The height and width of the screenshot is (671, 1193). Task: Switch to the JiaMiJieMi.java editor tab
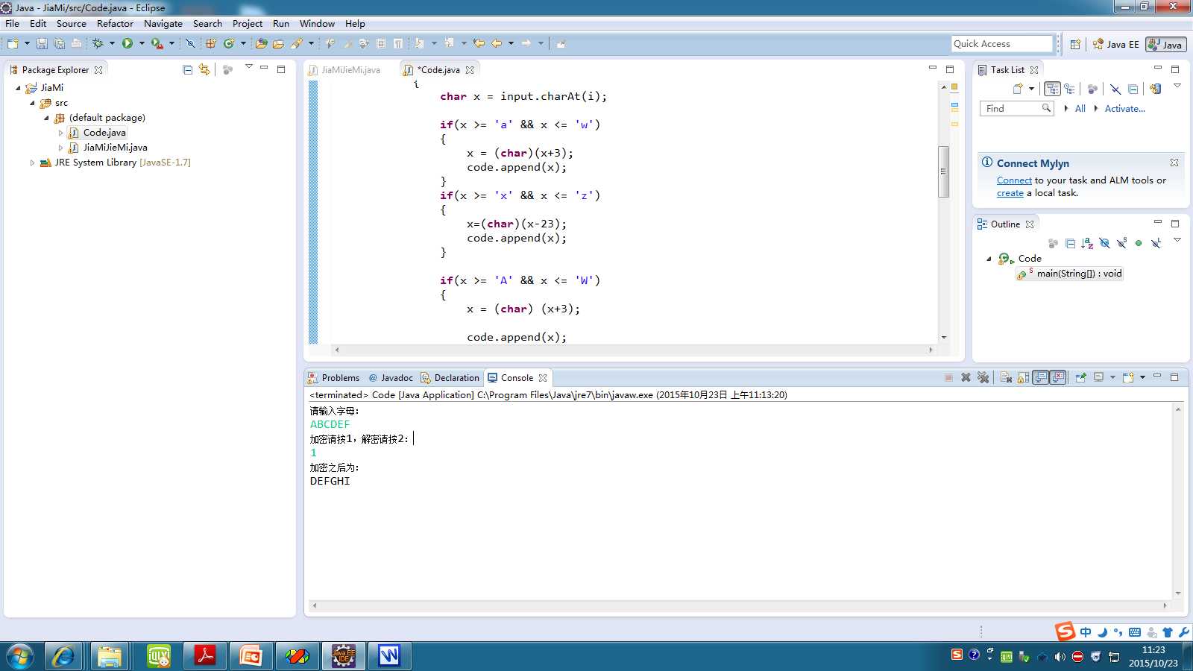345,69
